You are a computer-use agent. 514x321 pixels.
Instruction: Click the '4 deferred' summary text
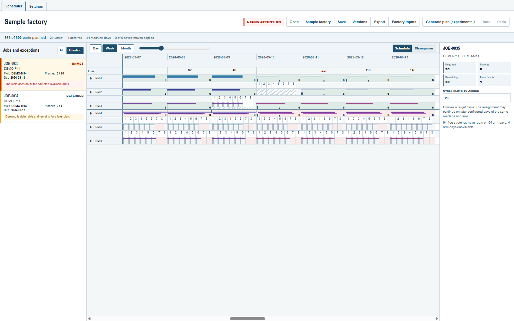coord(75,38)
